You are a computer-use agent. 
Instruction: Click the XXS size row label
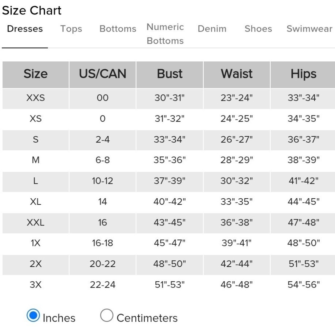[x=36, y=98]
